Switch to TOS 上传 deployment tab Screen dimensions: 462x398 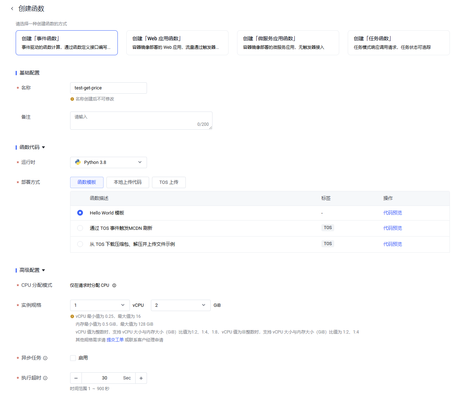pyautogui.click(x=169, y=182)
